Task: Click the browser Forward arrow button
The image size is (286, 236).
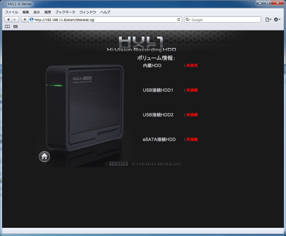Action: point(15,19)
